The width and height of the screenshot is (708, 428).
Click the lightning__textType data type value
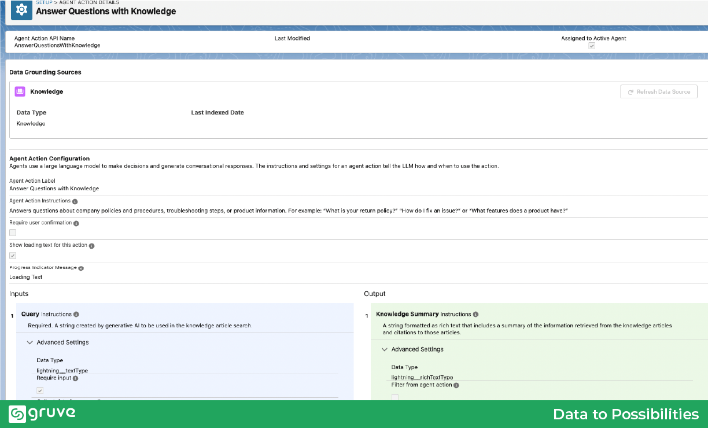click(x=62, y=371)
